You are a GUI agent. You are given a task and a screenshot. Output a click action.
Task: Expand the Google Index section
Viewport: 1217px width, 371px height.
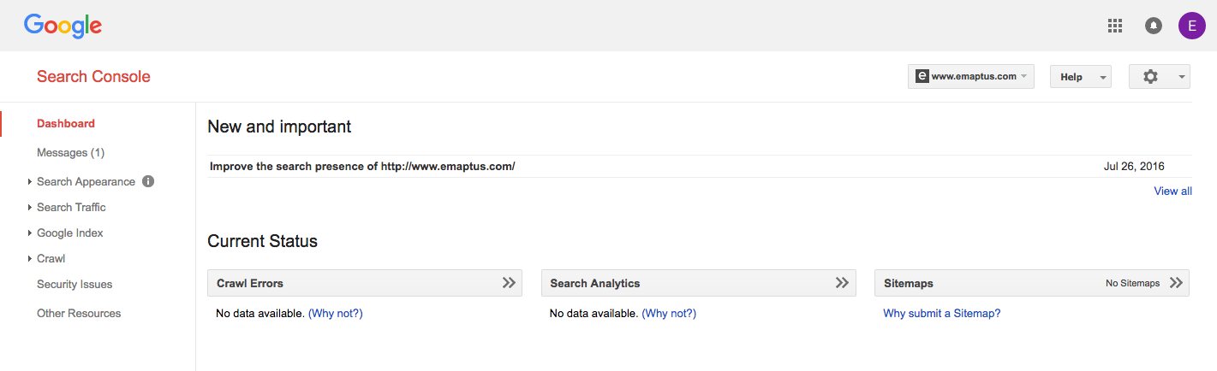coord(69,233)
